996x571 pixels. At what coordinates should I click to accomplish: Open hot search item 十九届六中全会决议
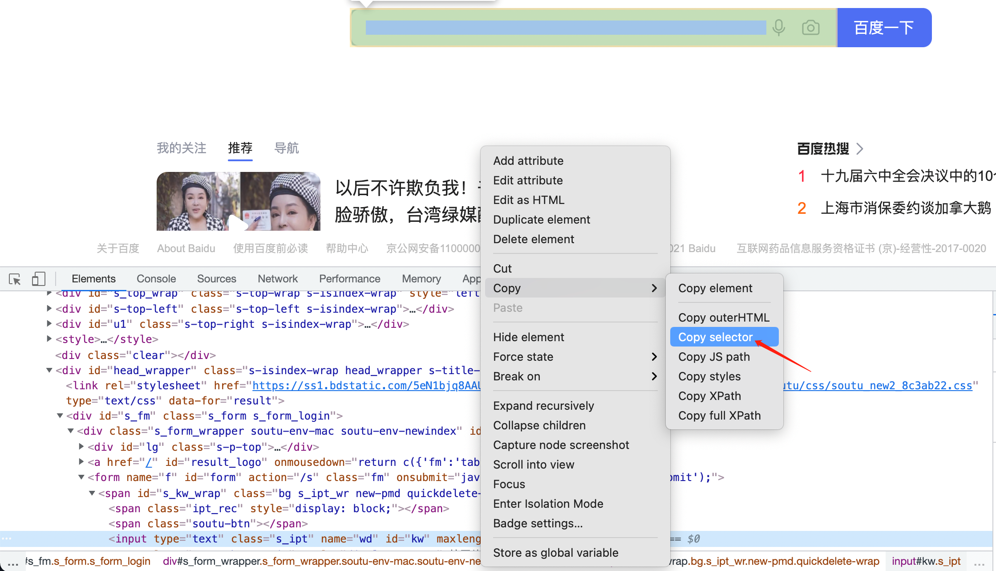pyautogui.click(x=908, y=176)
